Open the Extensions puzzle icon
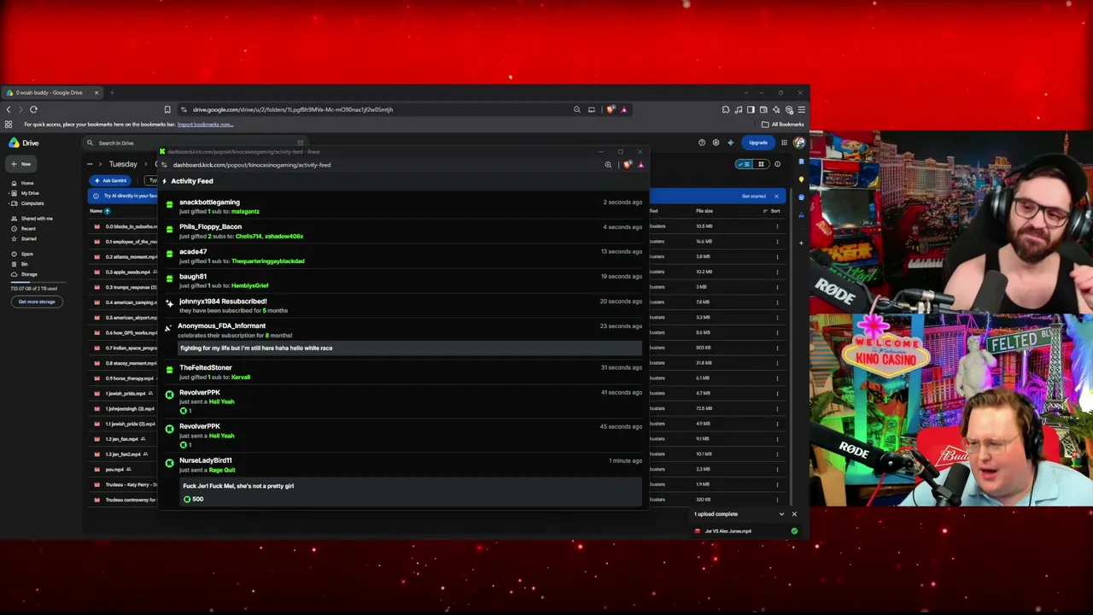Screen dimensions: 1093x615 point(726,109)
